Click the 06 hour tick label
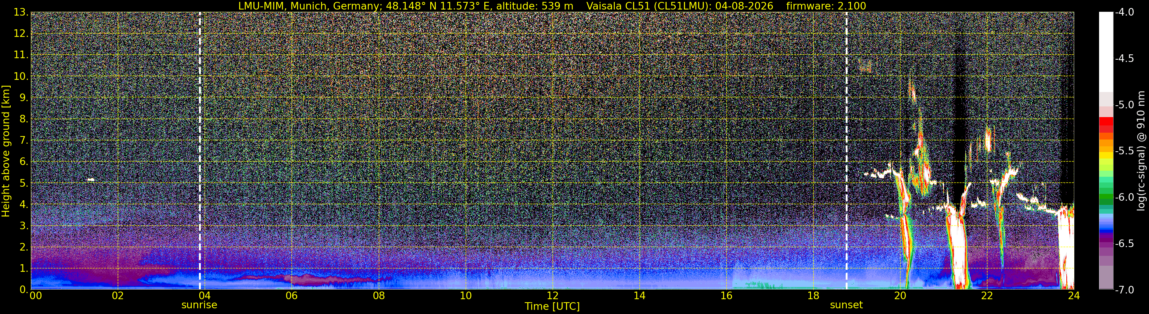This screenshot has width=1149, height=314. [291, 295]
